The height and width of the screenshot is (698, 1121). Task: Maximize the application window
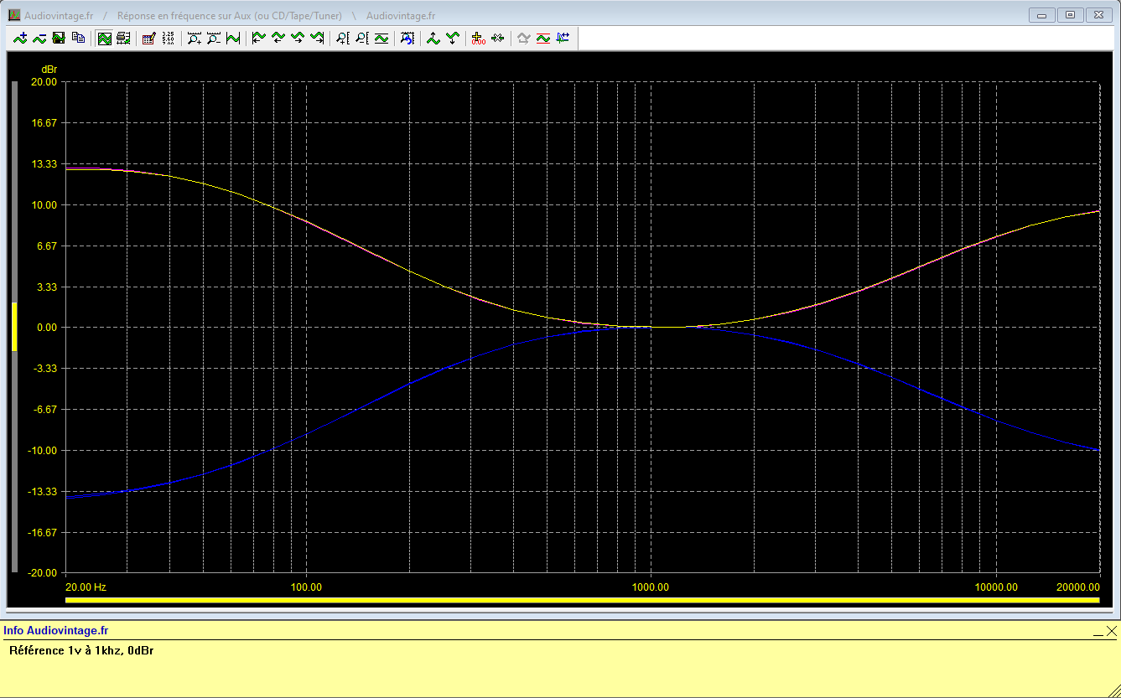click(x=1070, y=14)
